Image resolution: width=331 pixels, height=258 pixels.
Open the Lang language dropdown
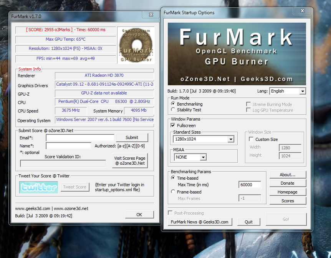pos(288,91)
